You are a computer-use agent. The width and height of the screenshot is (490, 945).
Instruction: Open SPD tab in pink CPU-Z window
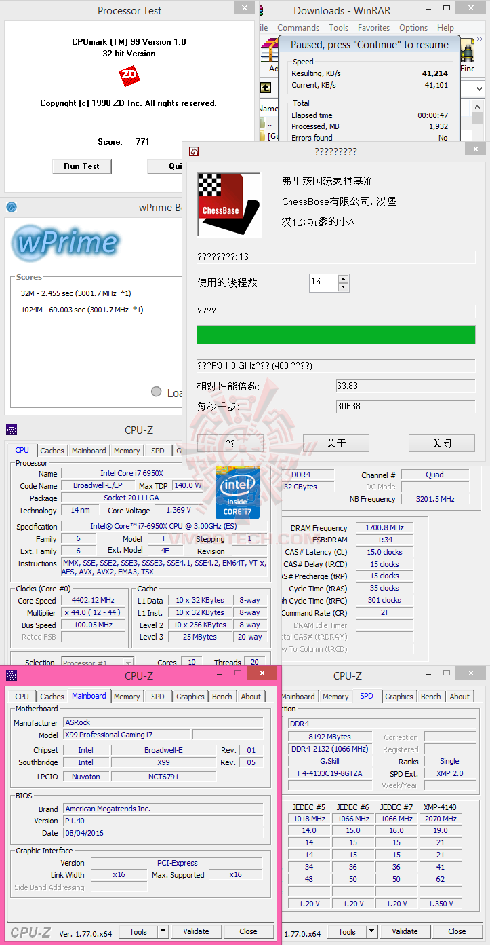(x=158, y=697)
